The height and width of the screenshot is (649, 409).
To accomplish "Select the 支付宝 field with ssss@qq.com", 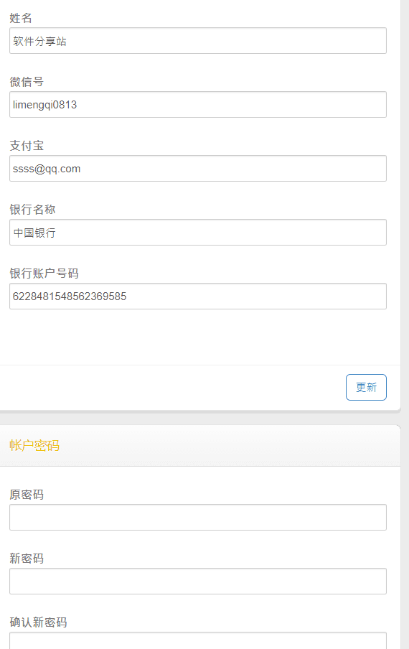I will (197, 169).
